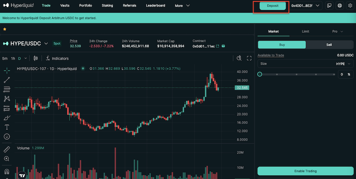The height and width of the screenshot is (179, 356).
Task: Click the HYPE/USDC-107 chart title
Action: [47, 68]
